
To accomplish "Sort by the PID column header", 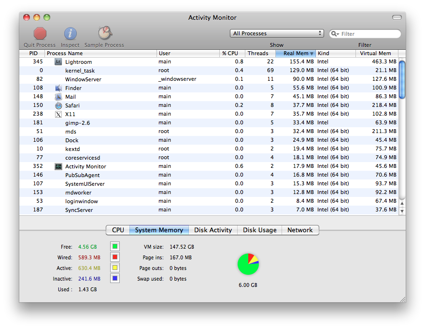I will (32, 53).
